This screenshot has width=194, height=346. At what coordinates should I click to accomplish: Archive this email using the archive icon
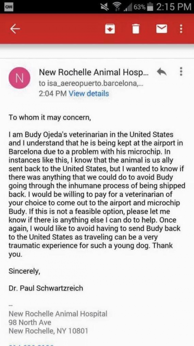[x=110, y=29]
